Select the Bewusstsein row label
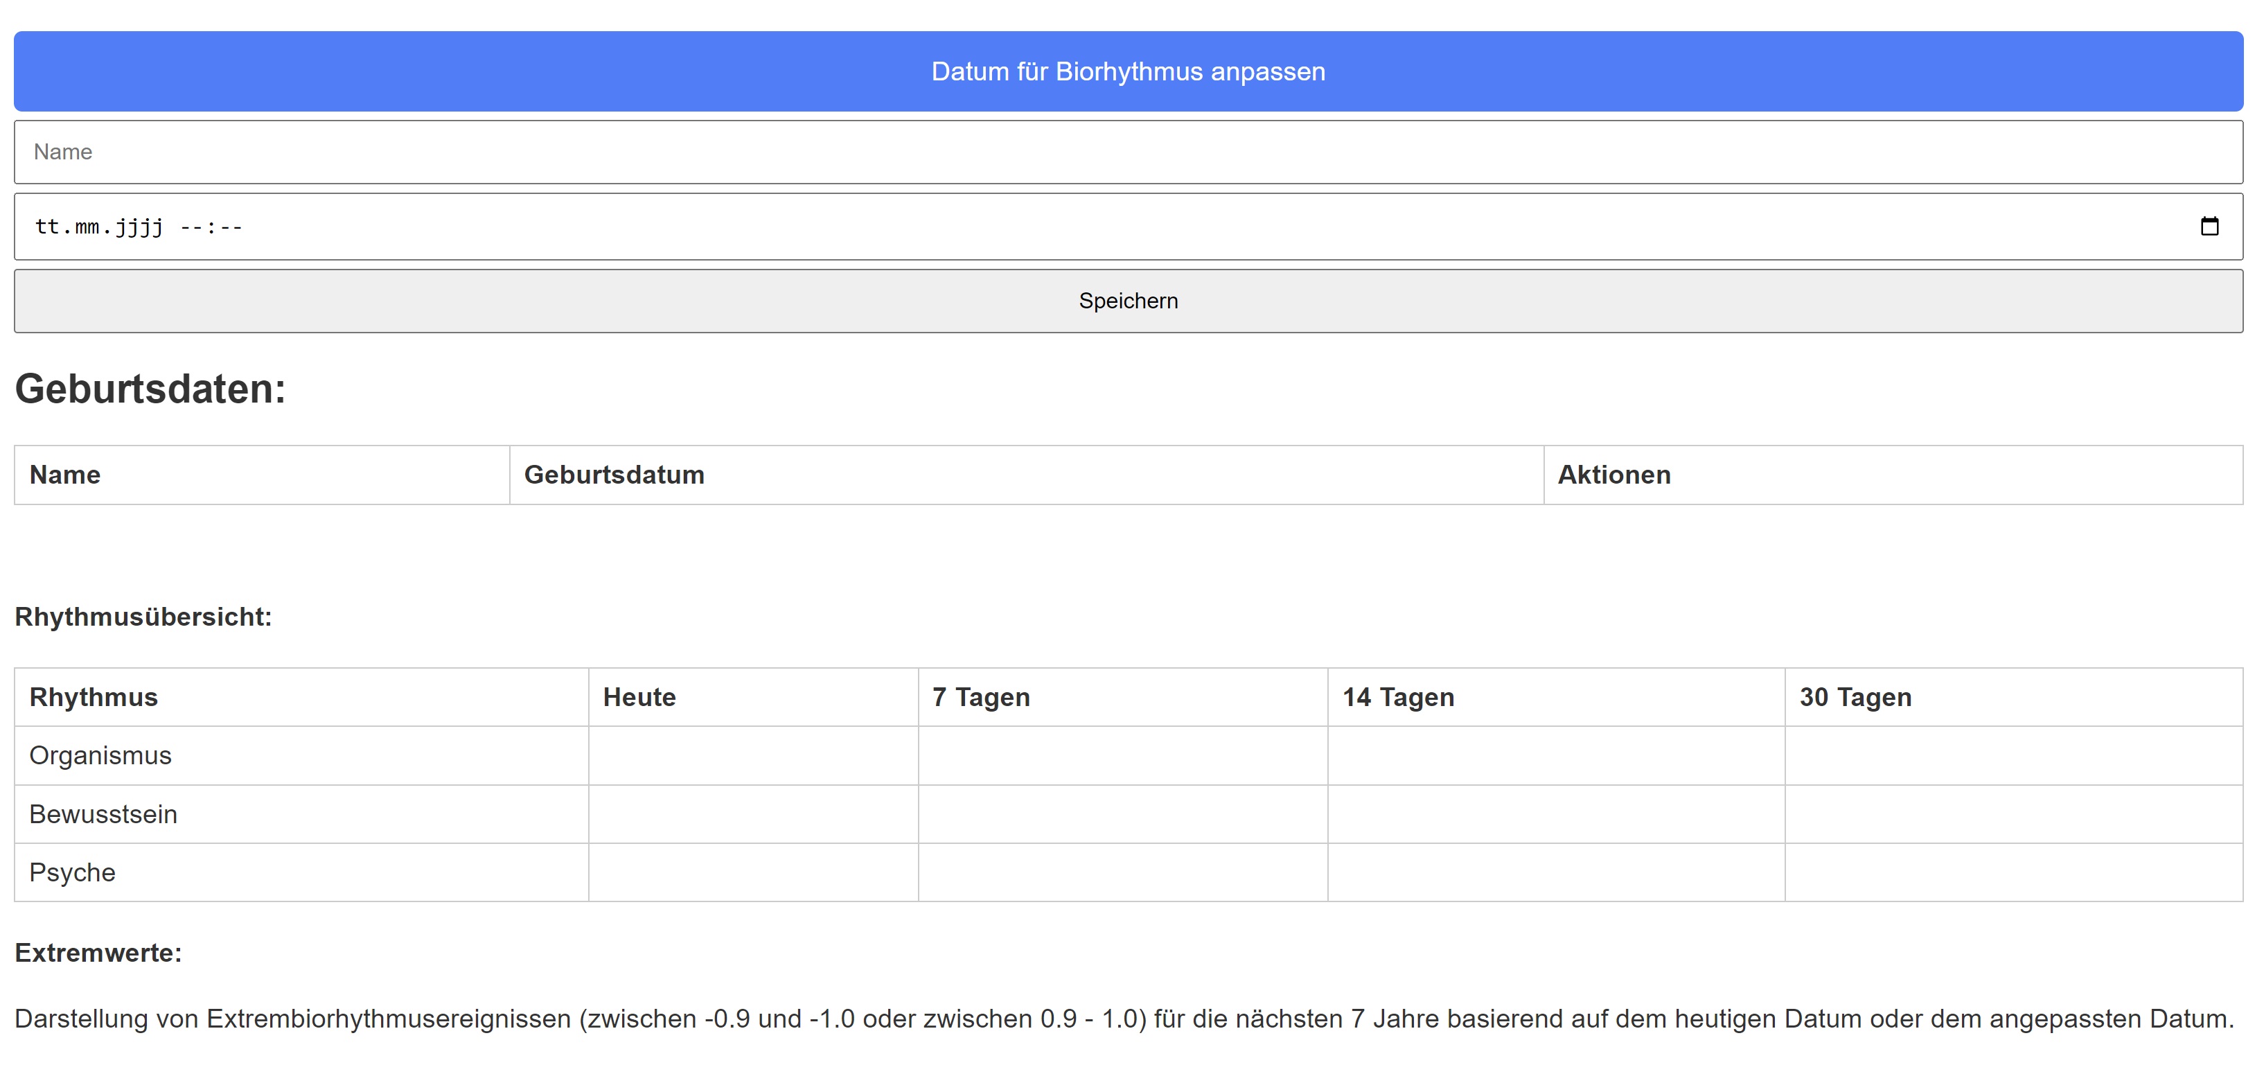Image resolution: width=2264 pixels, height=1083 pixels. [103, 814]
